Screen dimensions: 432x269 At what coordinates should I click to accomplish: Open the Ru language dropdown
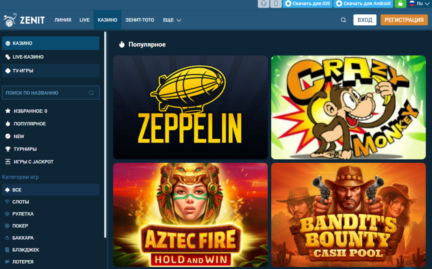coord(419,3)
